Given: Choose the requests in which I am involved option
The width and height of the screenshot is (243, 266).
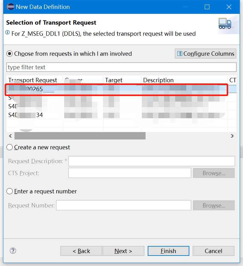Looking at the screenshot, I should (x=9, y=53).
